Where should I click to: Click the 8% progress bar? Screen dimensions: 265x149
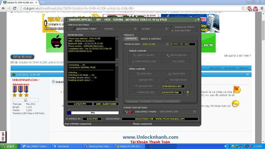click(x=93, y=113)
